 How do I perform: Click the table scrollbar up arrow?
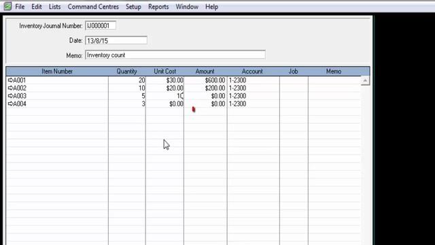tap(365, 80)
